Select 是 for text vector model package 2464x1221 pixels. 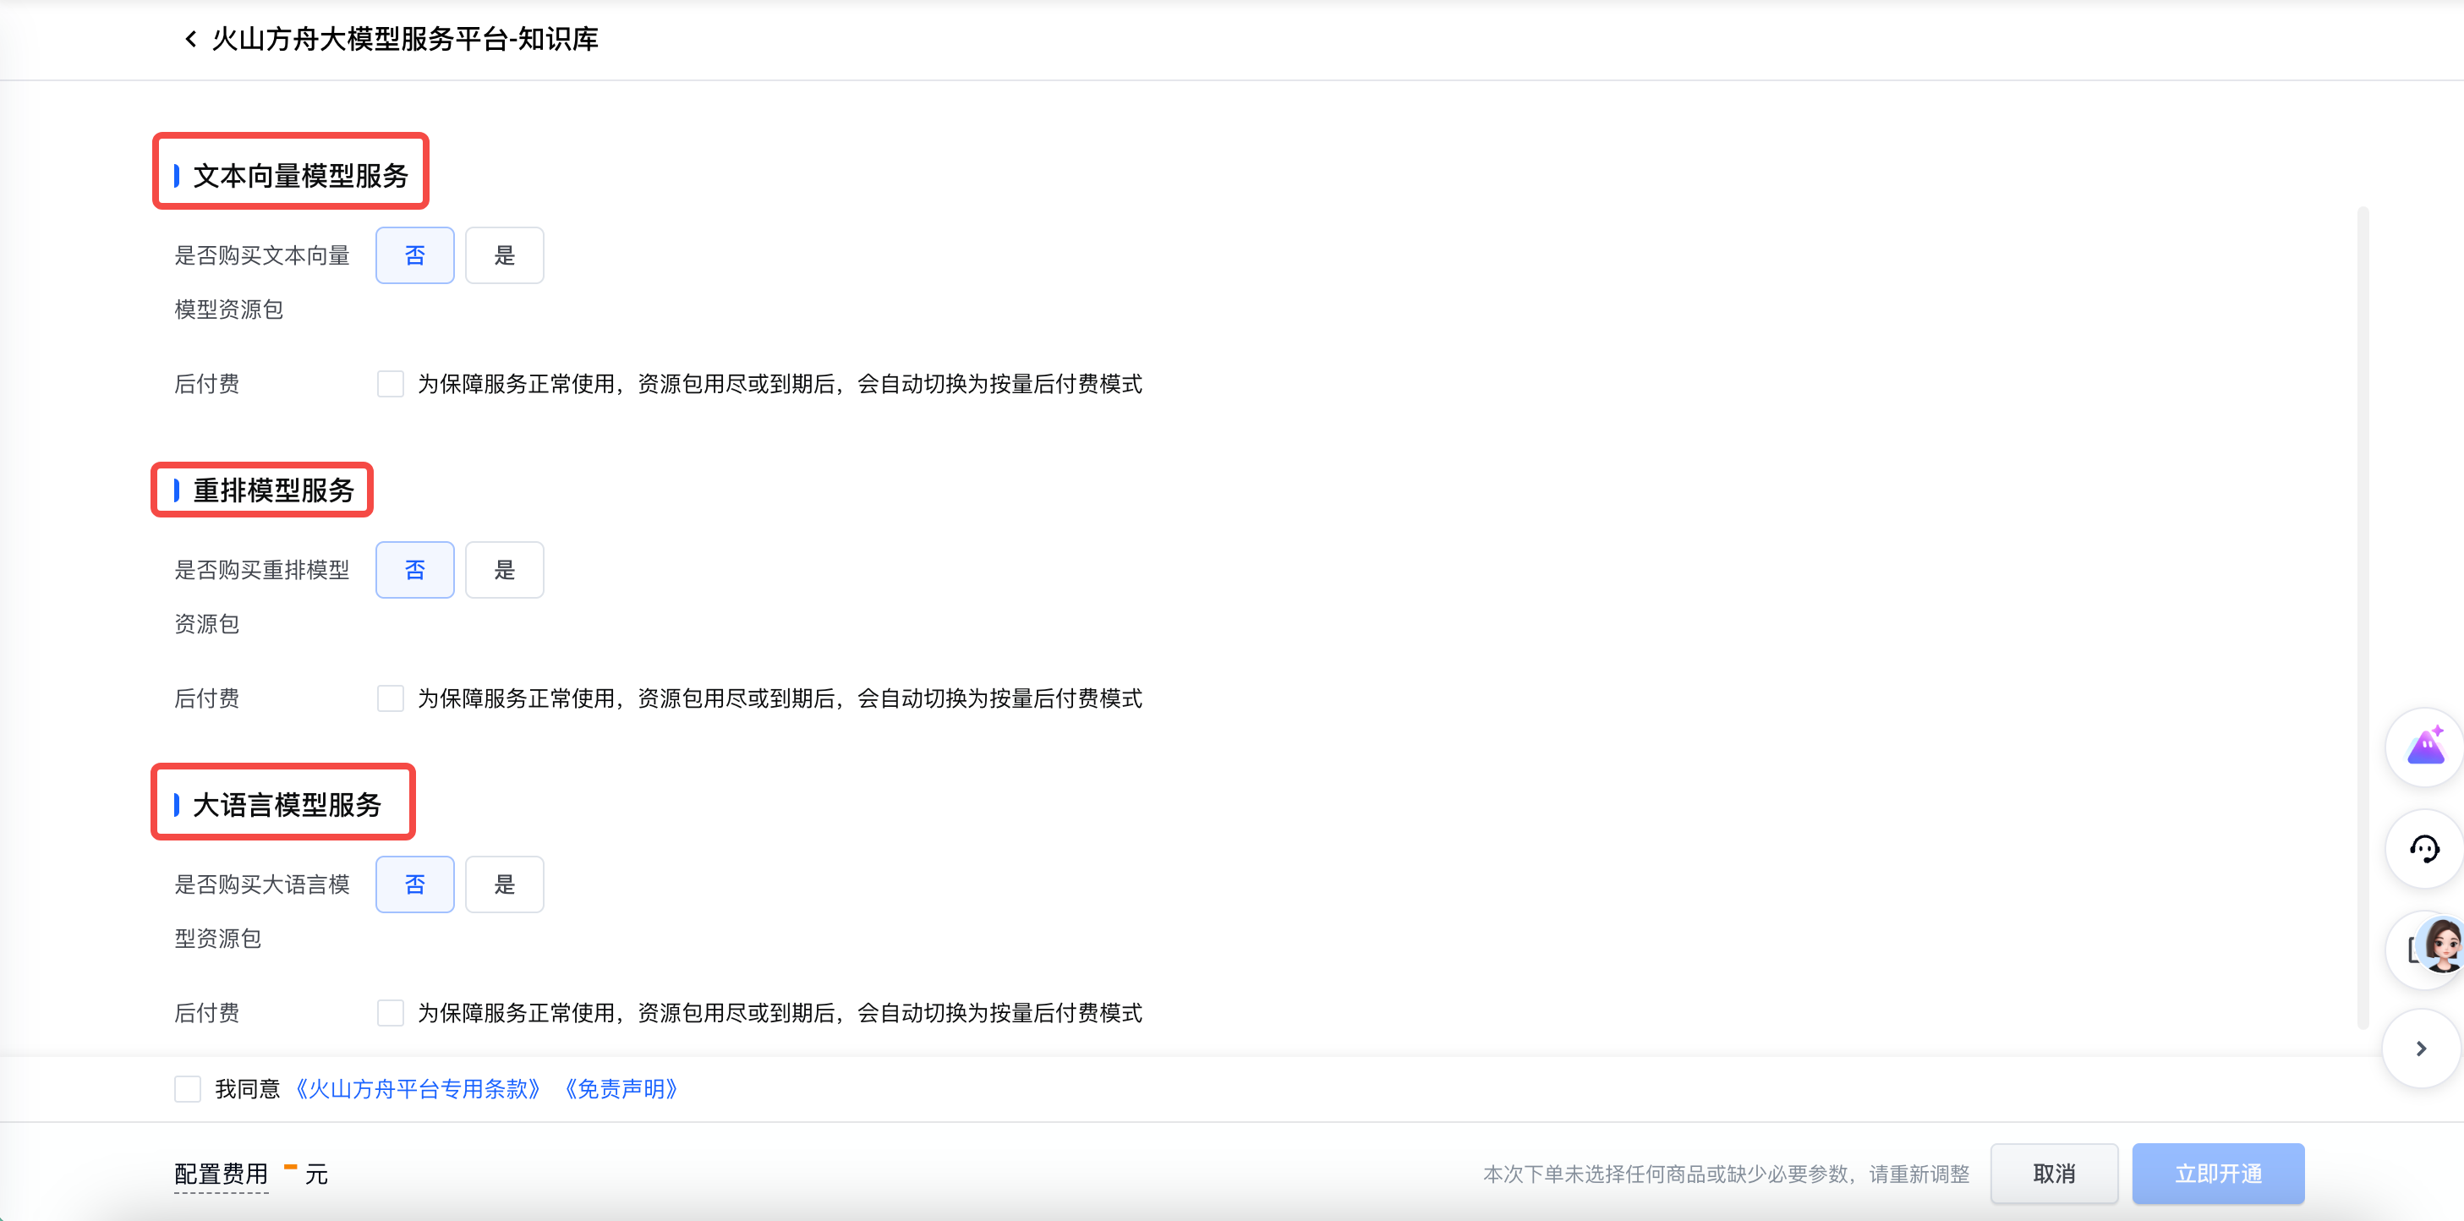[504, 255]
